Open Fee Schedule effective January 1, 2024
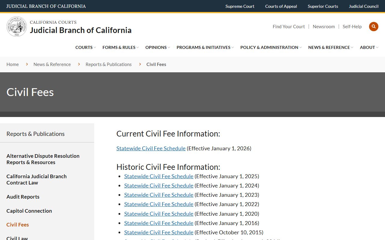This screenshot has height=240, width=385. point(159,185)
